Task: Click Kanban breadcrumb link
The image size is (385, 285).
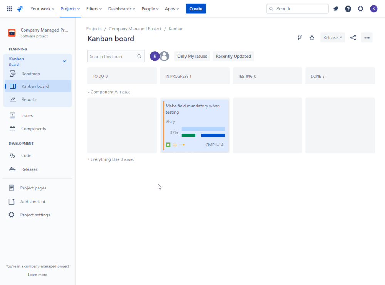Action: click(x=176, y=29)
